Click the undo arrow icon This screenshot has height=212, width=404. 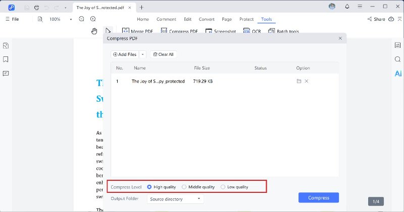(x=46, y=8)
